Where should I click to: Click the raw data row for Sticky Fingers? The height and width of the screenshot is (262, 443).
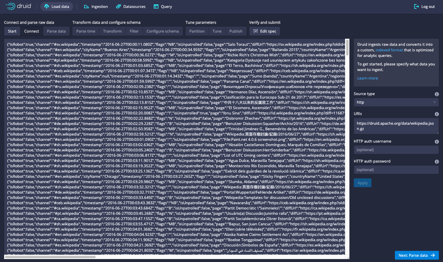coord(176,176)
